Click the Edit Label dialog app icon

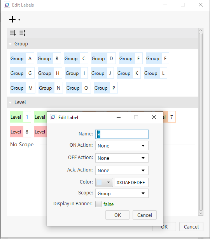tap(53, 117)
